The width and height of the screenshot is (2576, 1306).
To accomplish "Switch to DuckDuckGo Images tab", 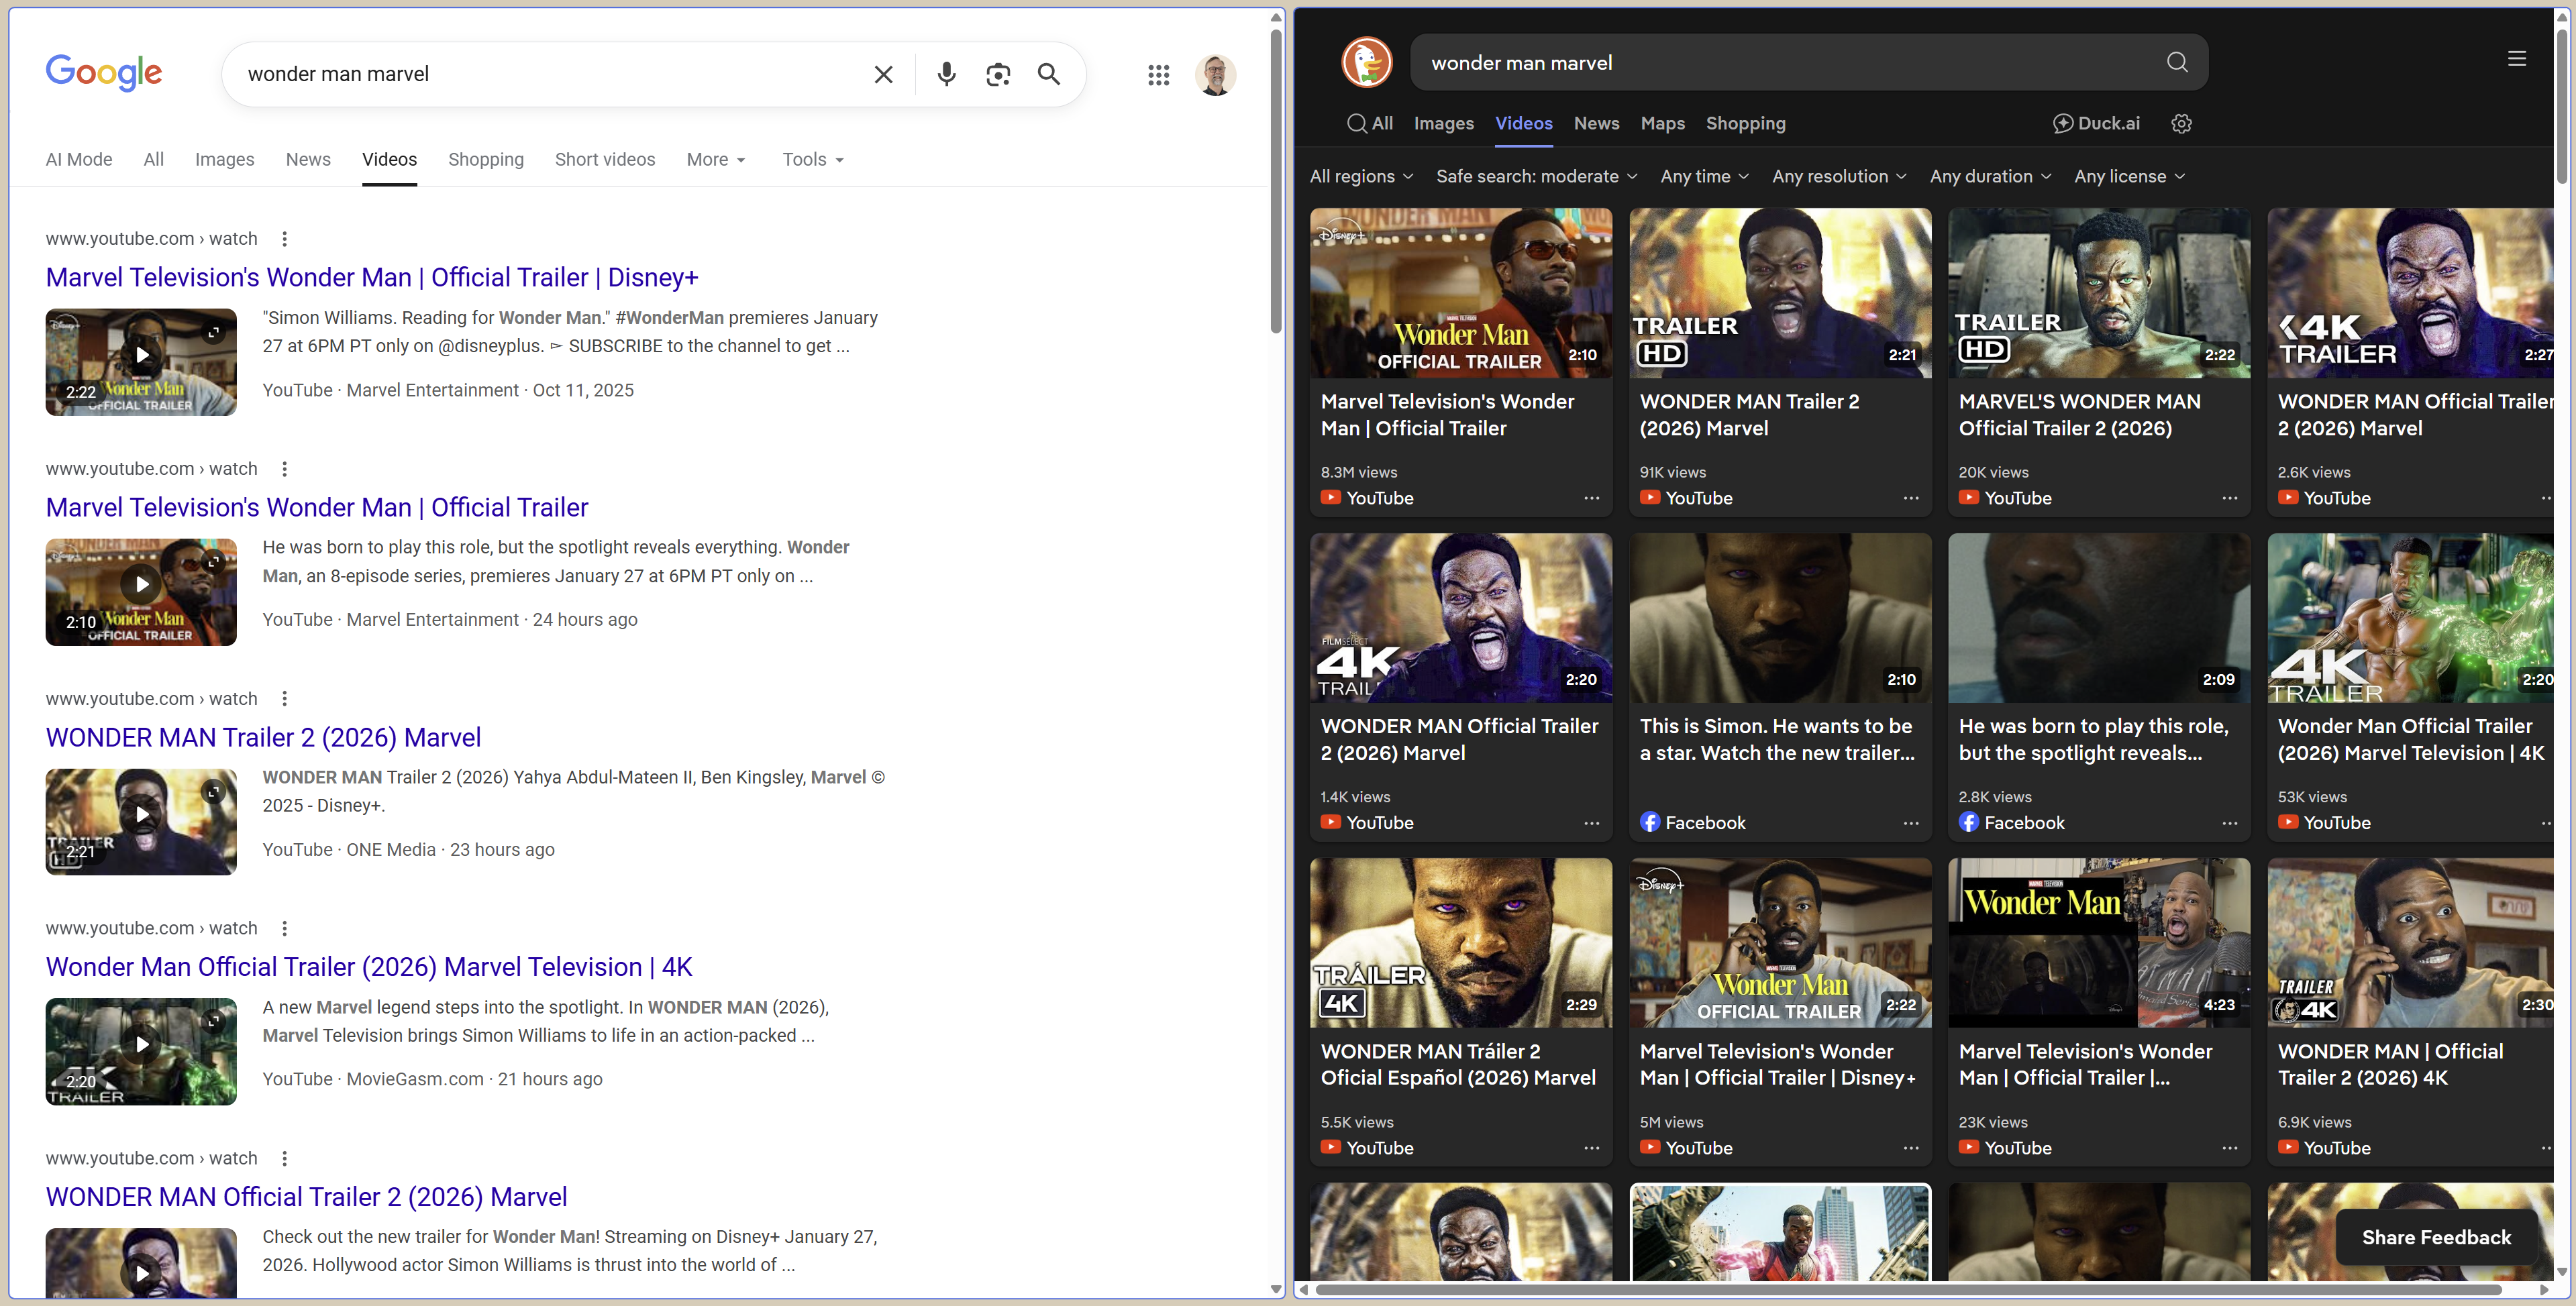I will pos(1443,123).
